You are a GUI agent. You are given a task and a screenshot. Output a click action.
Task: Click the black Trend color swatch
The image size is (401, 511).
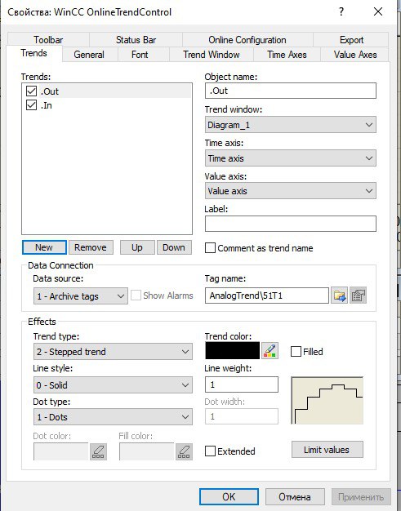coord(233,350)
